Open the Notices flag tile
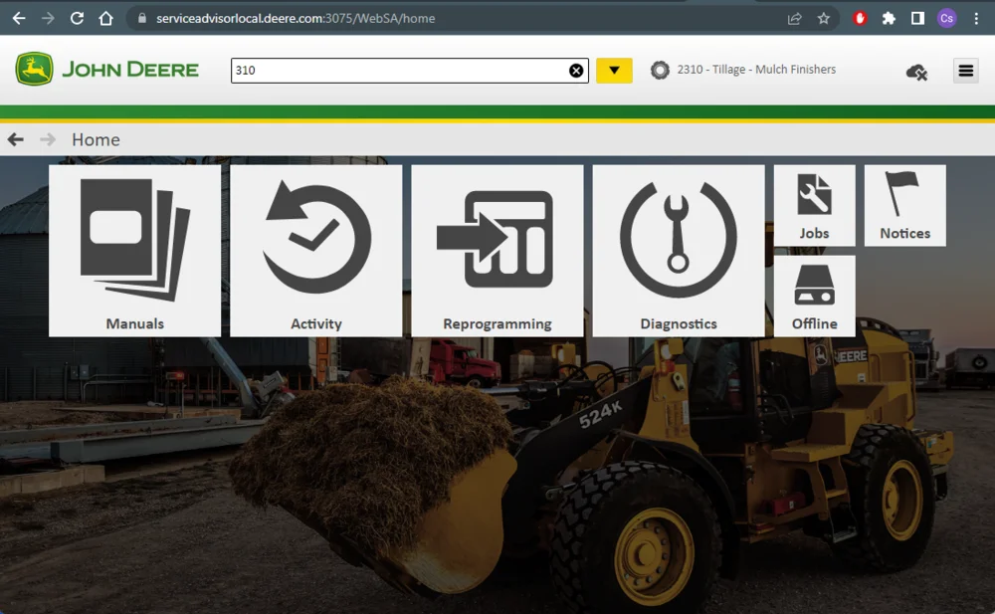Viewport: 995px width, 614px height. click(x=904, y=205)
